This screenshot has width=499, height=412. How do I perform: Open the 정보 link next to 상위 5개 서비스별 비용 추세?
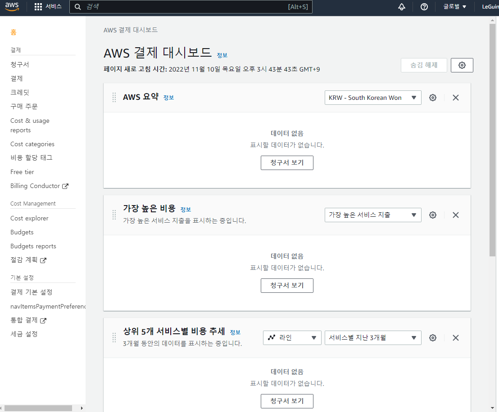pos(235,332)
